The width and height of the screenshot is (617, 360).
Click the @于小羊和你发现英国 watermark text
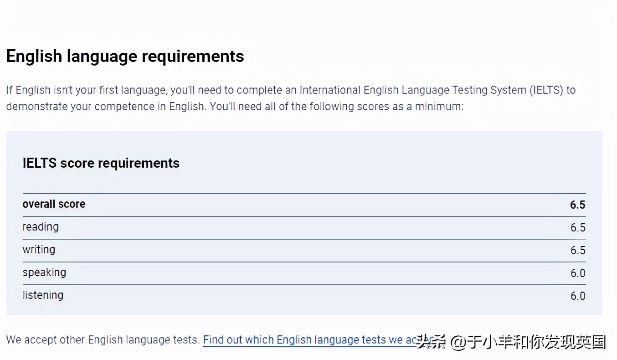pos(529,342)
